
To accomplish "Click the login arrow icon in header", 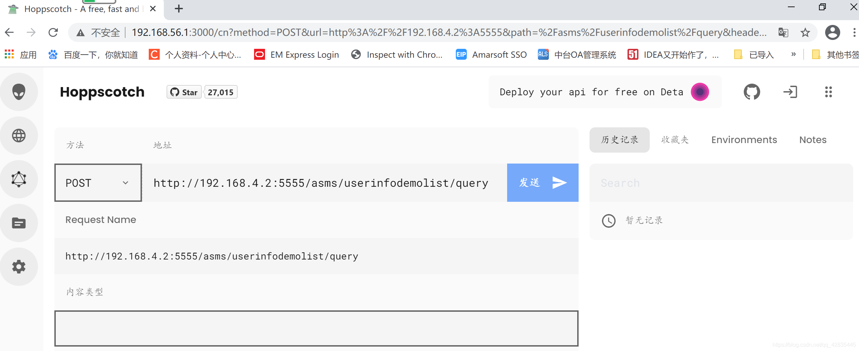I will click(x=790, y=92).
